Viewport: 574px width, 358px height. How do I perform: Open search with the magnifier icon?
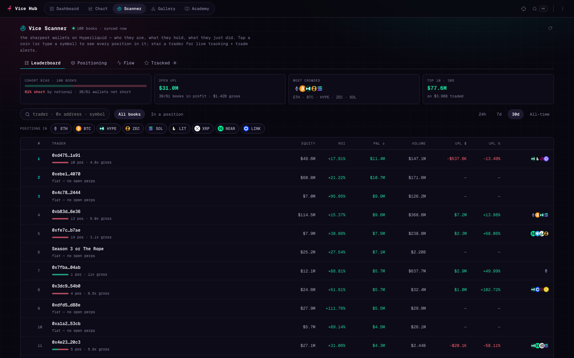click(535, 9)
